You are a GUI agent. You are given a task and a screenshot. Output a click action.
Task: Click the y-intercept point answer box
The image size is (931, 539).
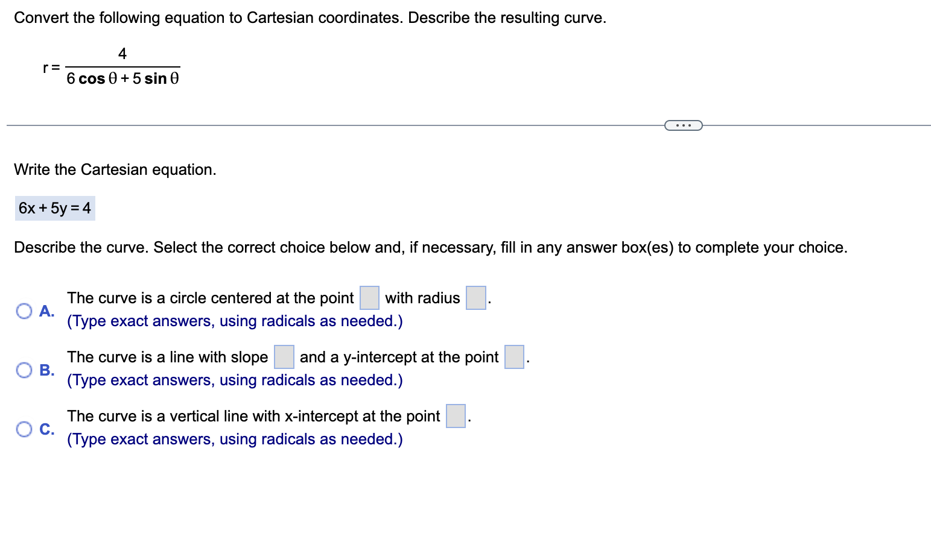(x=513, y=357)
